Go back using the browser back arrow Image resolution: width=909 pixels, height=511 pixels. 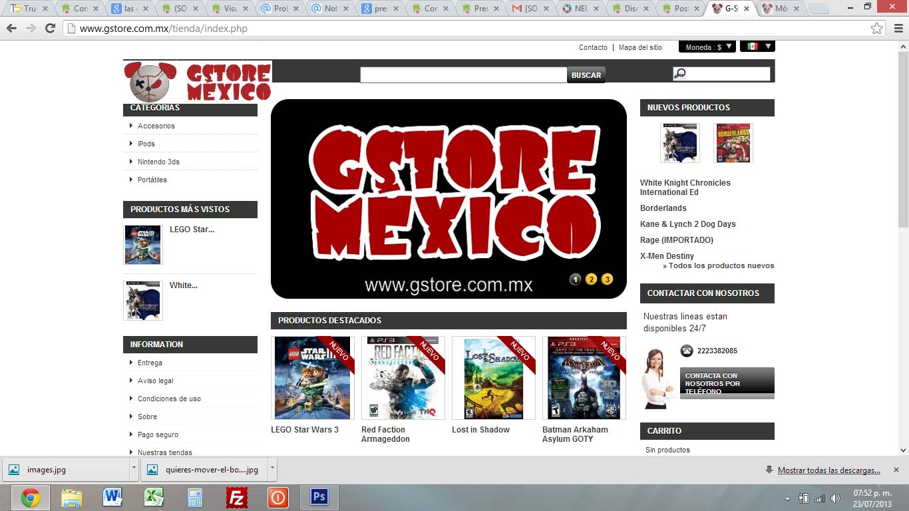click(11, 29)
